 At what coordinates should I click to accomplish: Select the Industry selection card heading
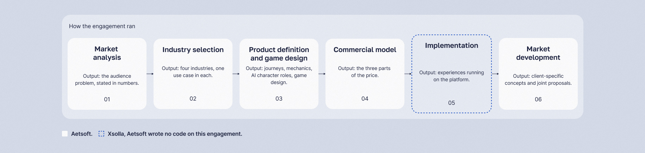point(193,50)
